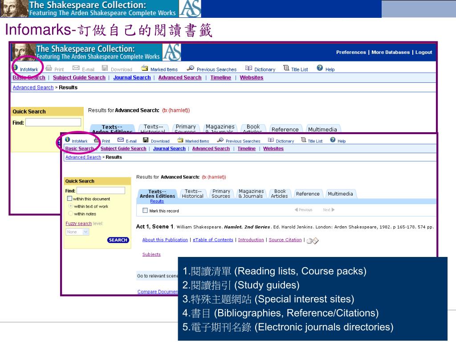The image size is (456, 342).
Task: Click the pointing-hand icon after Source Citation
Action: pyautogui.click(x=313, y=240)
